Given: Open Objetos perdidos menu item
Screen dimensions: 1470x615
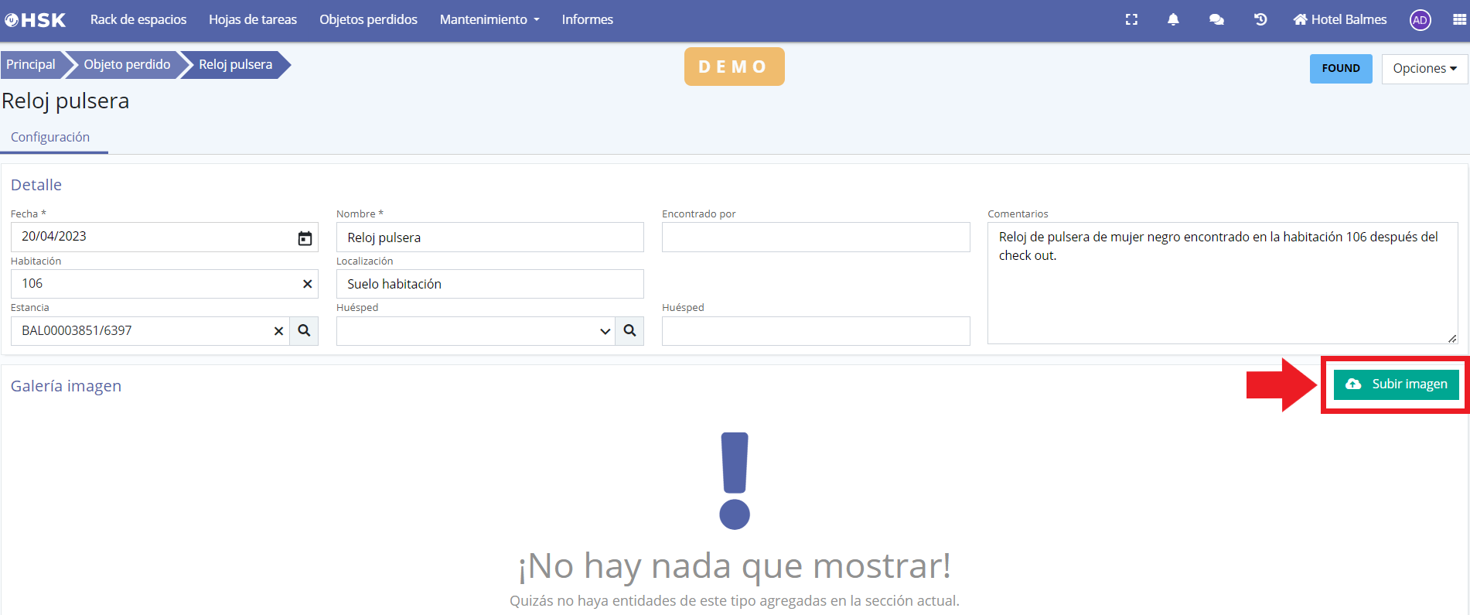Looking at the screenshot, I should (x=368, y=20).
